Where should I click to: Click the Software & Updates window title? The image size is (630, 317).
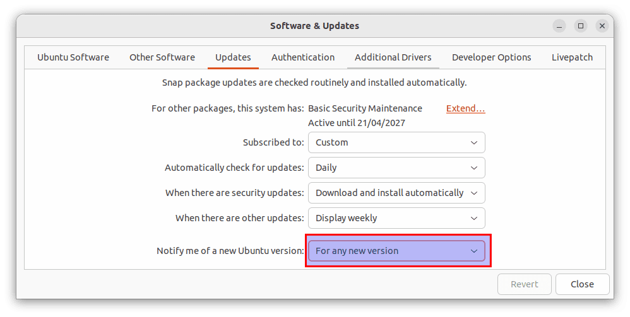314,26
